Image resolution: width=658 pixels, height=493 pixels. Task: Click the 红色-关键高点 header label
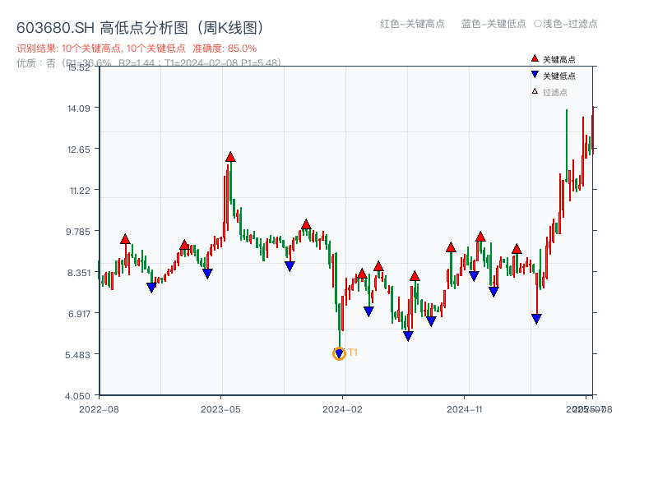pyautogui.click(x=412, y=24)
